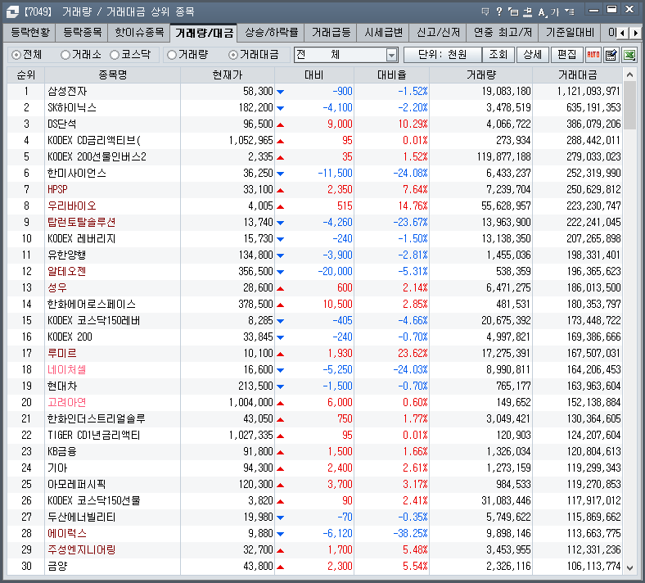Select the 탑런토탈솔루션 stock name
The image size is (645, 583).
coord(82,223)
